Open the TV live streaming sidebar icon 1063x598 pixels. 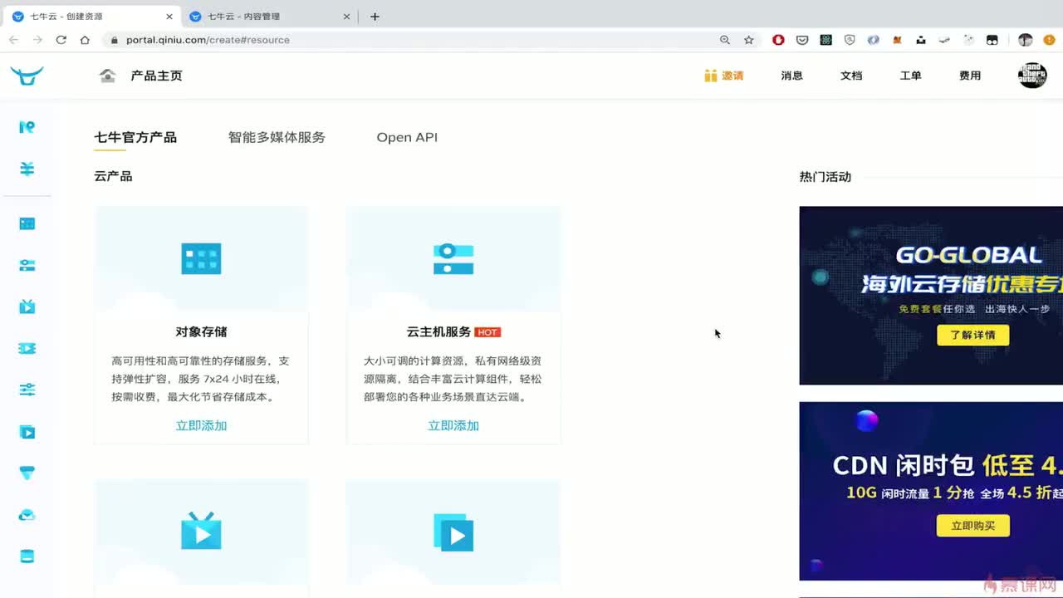[27, 306]
